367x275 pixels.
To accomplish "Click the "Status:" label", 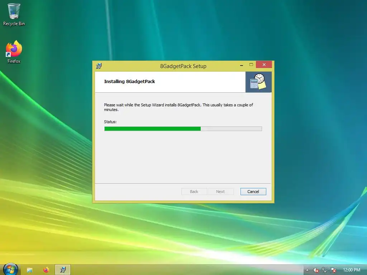I will tap(110, 122).
